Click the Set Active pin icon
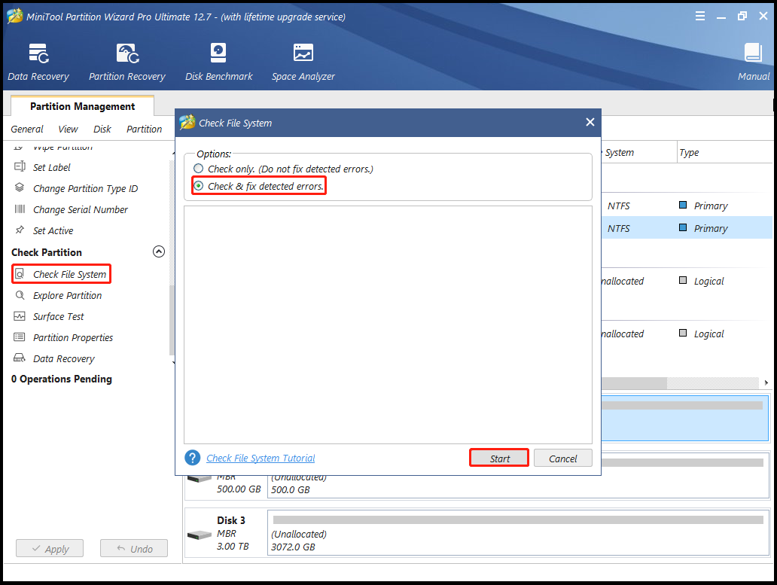This screenshot has width=777, height=585. click(20, 230)
